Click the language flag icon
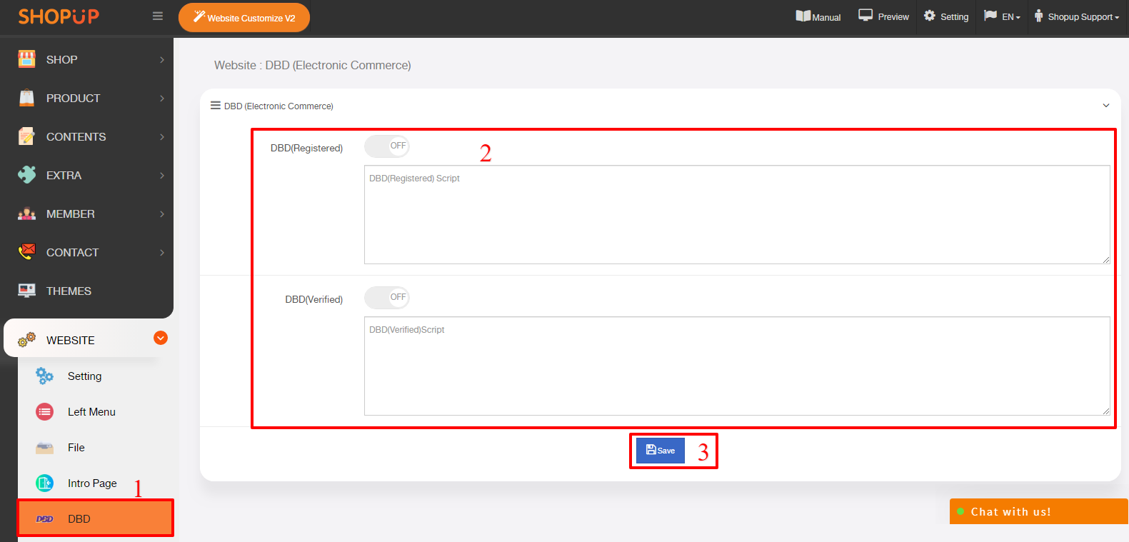The width and height of the screenshot is (1129, 542). [990, 15]
